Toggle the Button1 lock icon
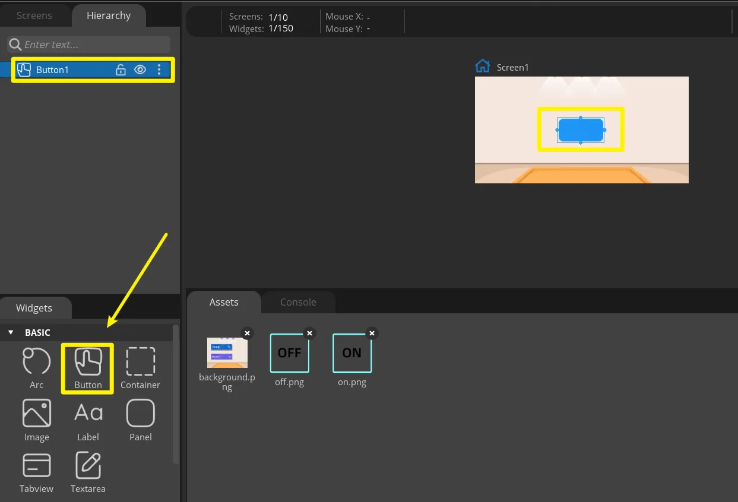The height and width of the screenshot is (502, 738). coord(121,69)
